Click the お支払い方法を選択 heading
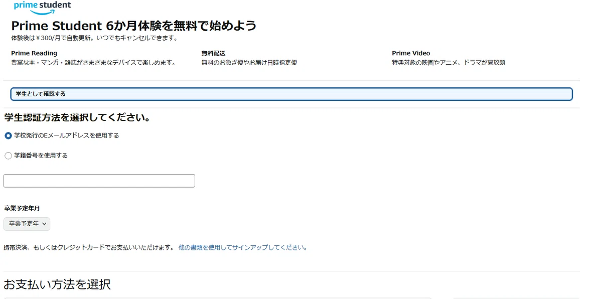 [57, 284]
